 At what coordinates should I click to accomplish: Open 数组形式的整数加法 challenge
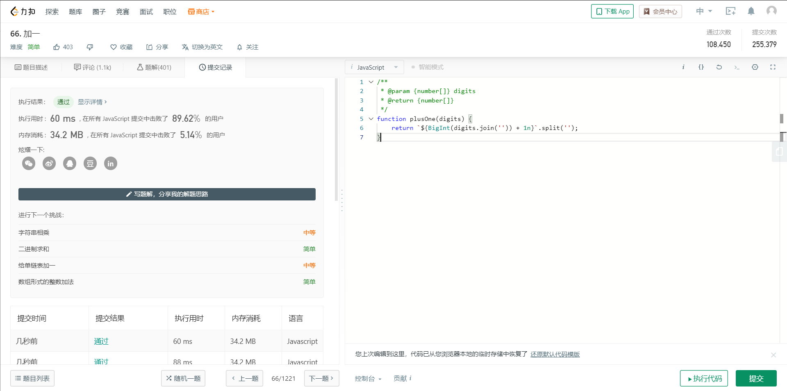click(x=46, y=282)
